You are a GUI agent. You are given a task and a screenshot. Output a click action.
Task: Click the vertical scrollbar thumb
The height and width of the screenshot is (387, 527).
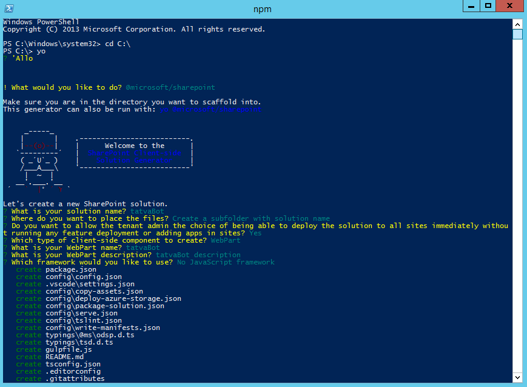click(517, 35)
